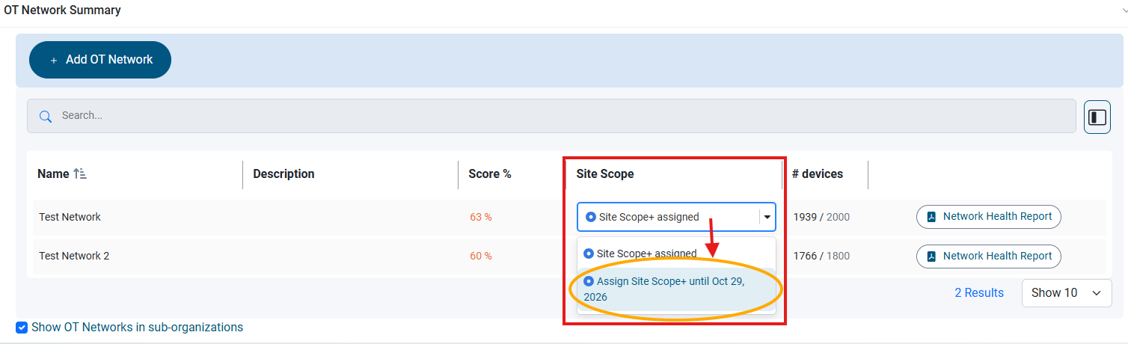The height and width of the screenshot is (344, 1128).
Task: Click the # devices column header
Action: pos(818,173)
